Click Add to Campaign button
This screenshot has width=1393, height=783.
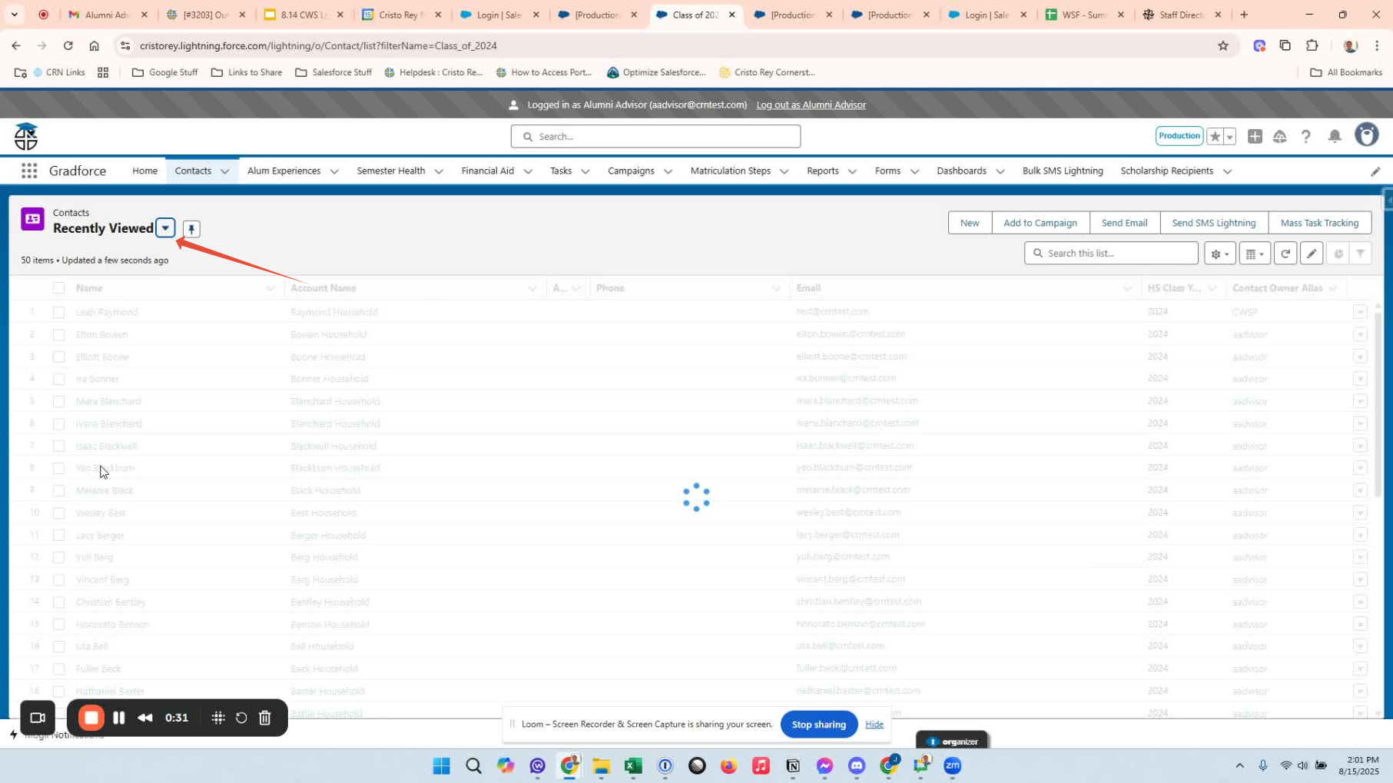pos(1040,223)
